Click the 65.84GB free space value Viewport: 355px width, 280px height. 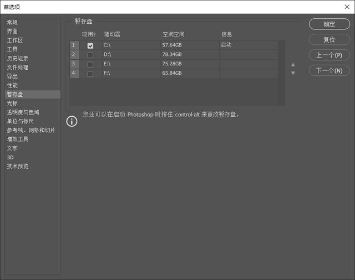pyautogui.click(x=172, y=73)
